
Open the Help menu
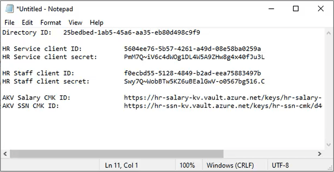tap(96, 22)
